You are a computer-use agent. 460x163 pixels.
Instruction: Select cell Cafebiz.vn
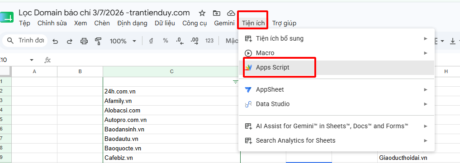click(171, 158)
